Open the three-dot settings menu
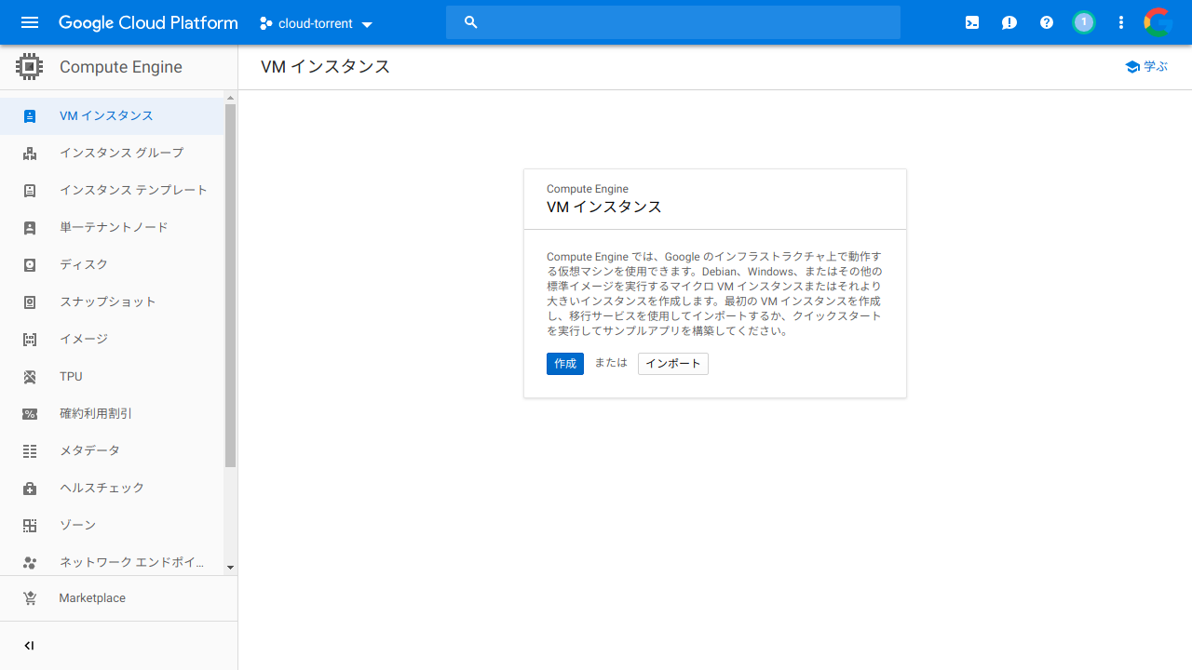The image size is (1192, 670). coord(1121,22)
